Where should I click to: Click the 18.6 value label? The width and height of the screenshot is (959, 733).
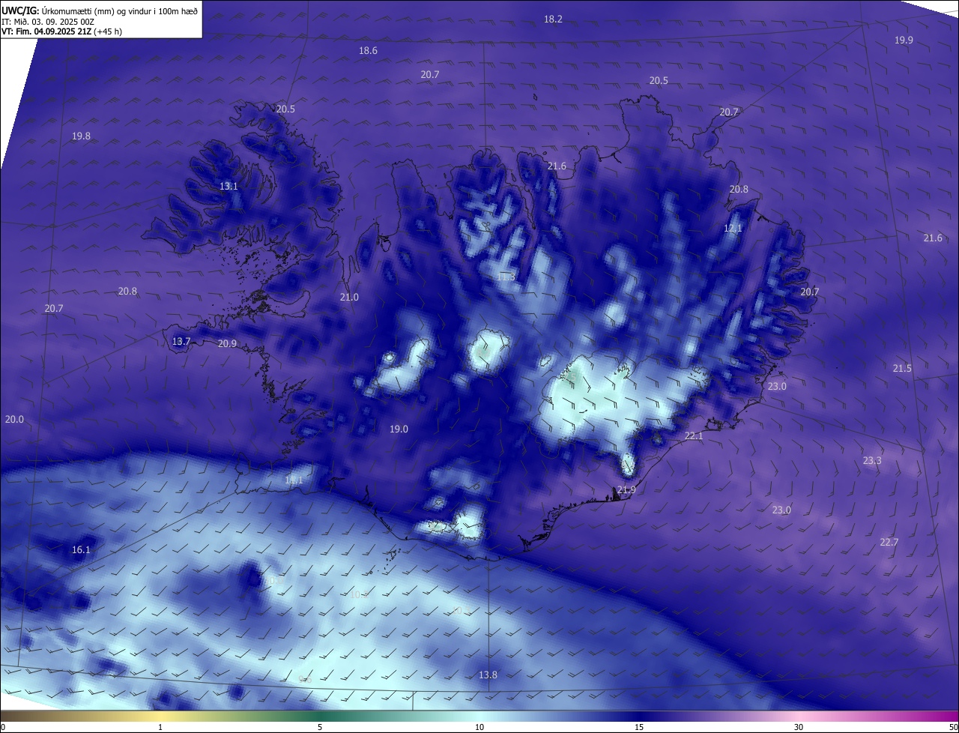point(368,50)
